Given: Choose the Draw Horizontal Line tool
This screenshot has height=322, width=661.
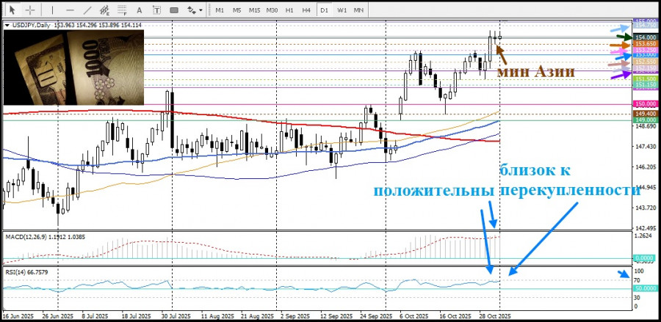Looking at the screenshot, I should [x=70, y=10].
